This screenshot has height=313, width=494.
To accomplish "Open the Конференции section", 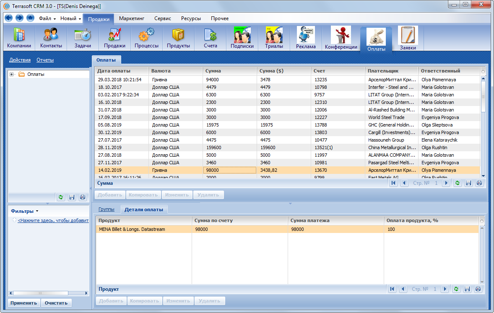I will pos(341,38).
